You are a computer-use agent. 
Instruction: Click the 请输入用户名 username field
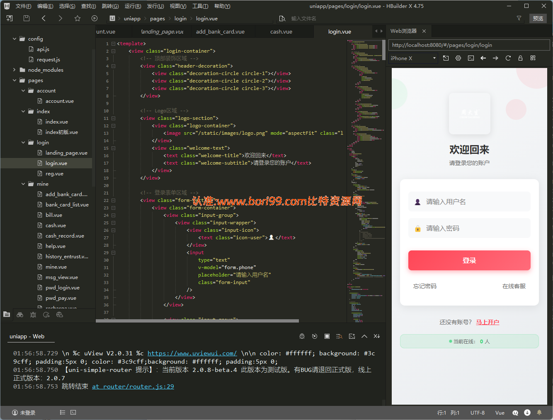(x=469, y=202)
